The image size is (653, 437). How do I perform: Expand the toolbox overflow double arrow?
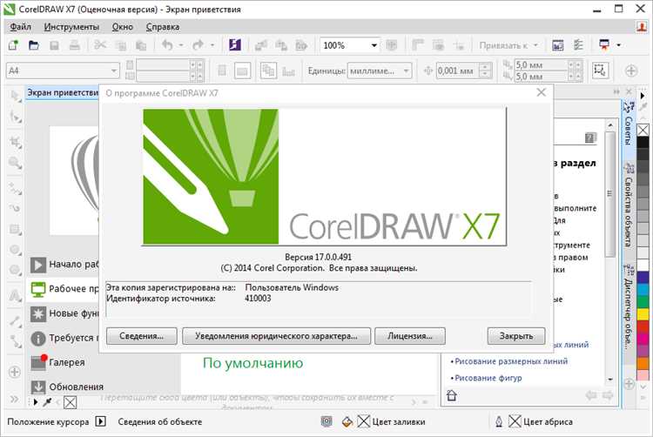click(x=15, y=400)
